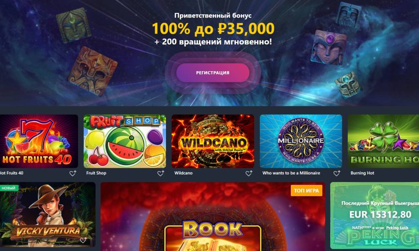Favorite the Fruit Shop game
The width and height of the screenshot is (419, 251).
click(x=160, y=173)
